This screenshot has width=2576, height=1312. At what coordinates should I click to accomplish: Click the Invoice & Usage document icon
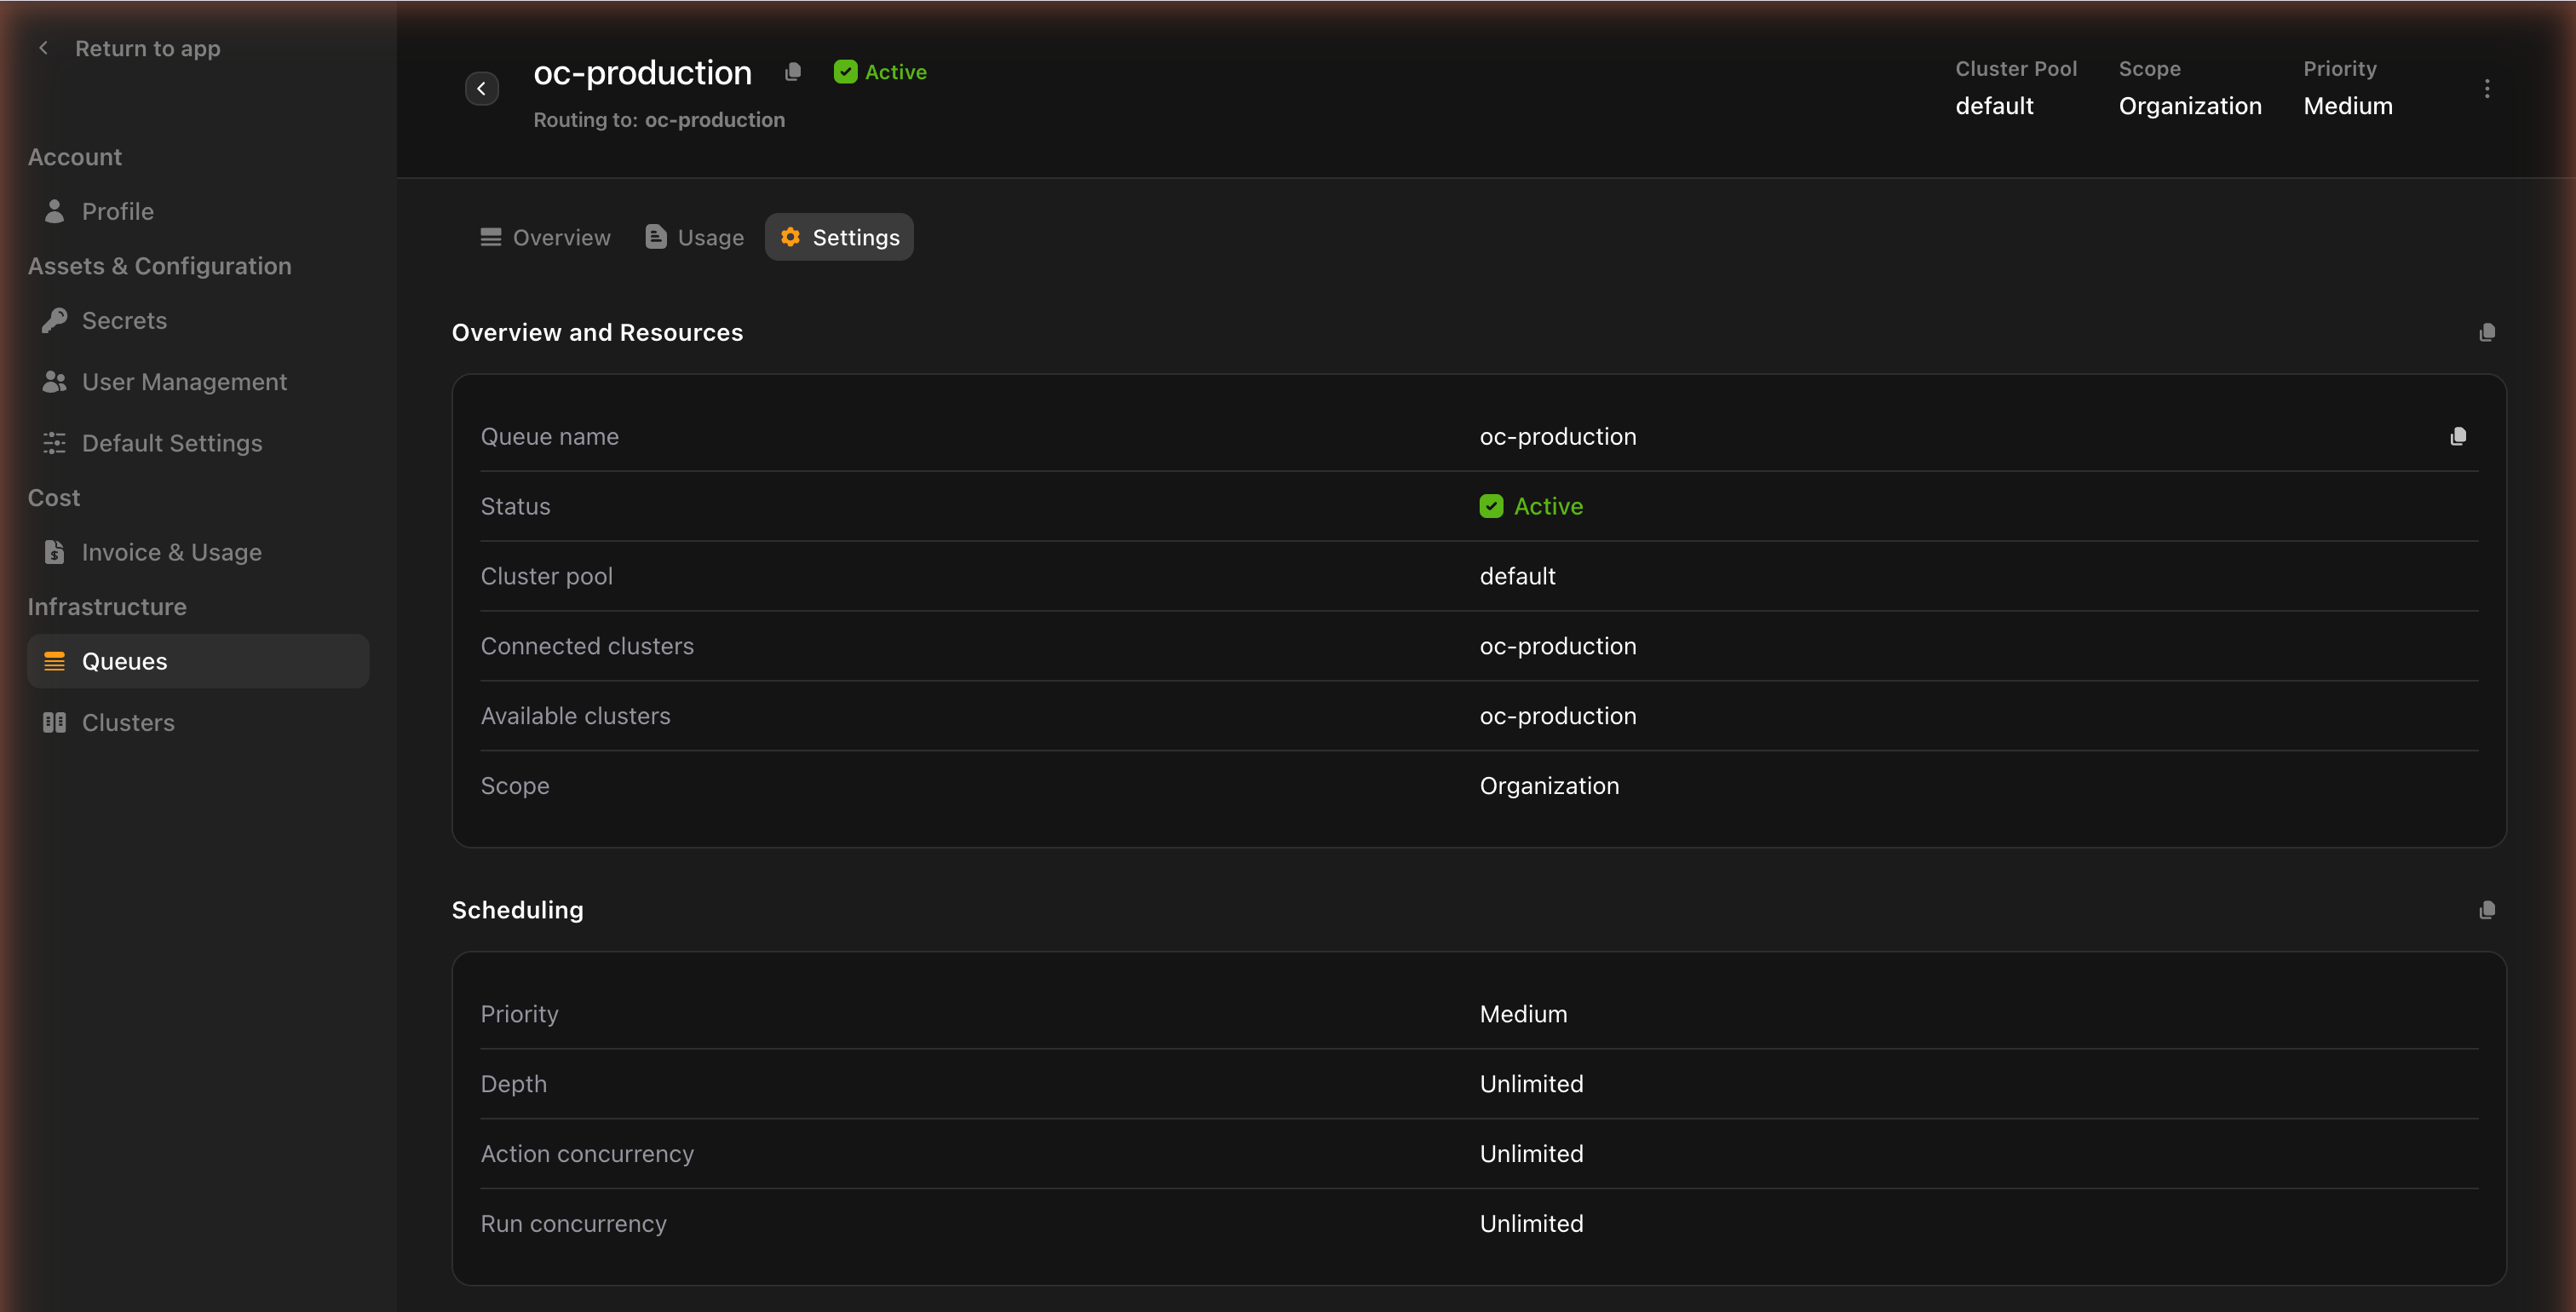click(x=54, y=552)
